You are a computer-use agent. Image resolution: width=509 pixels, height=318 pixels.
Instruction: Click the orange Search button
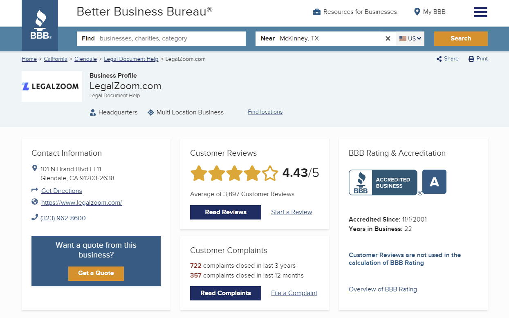click(x=461, y=38)
